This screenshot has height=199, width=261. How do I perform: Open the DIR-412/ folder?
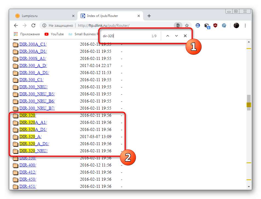[x=28, y=172]
